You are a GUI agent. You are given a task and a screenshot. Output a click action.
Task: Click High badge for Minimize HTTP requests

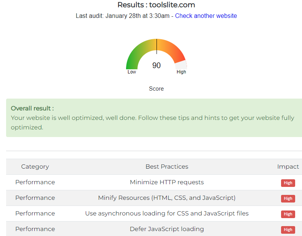(x=288, y=183)
